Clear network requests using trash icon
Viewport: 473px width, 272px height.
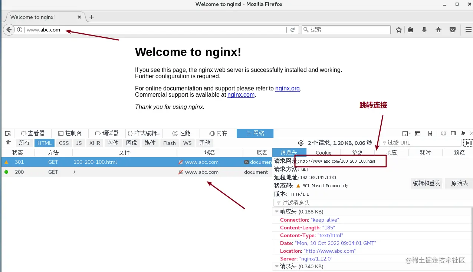pos(8,143)
